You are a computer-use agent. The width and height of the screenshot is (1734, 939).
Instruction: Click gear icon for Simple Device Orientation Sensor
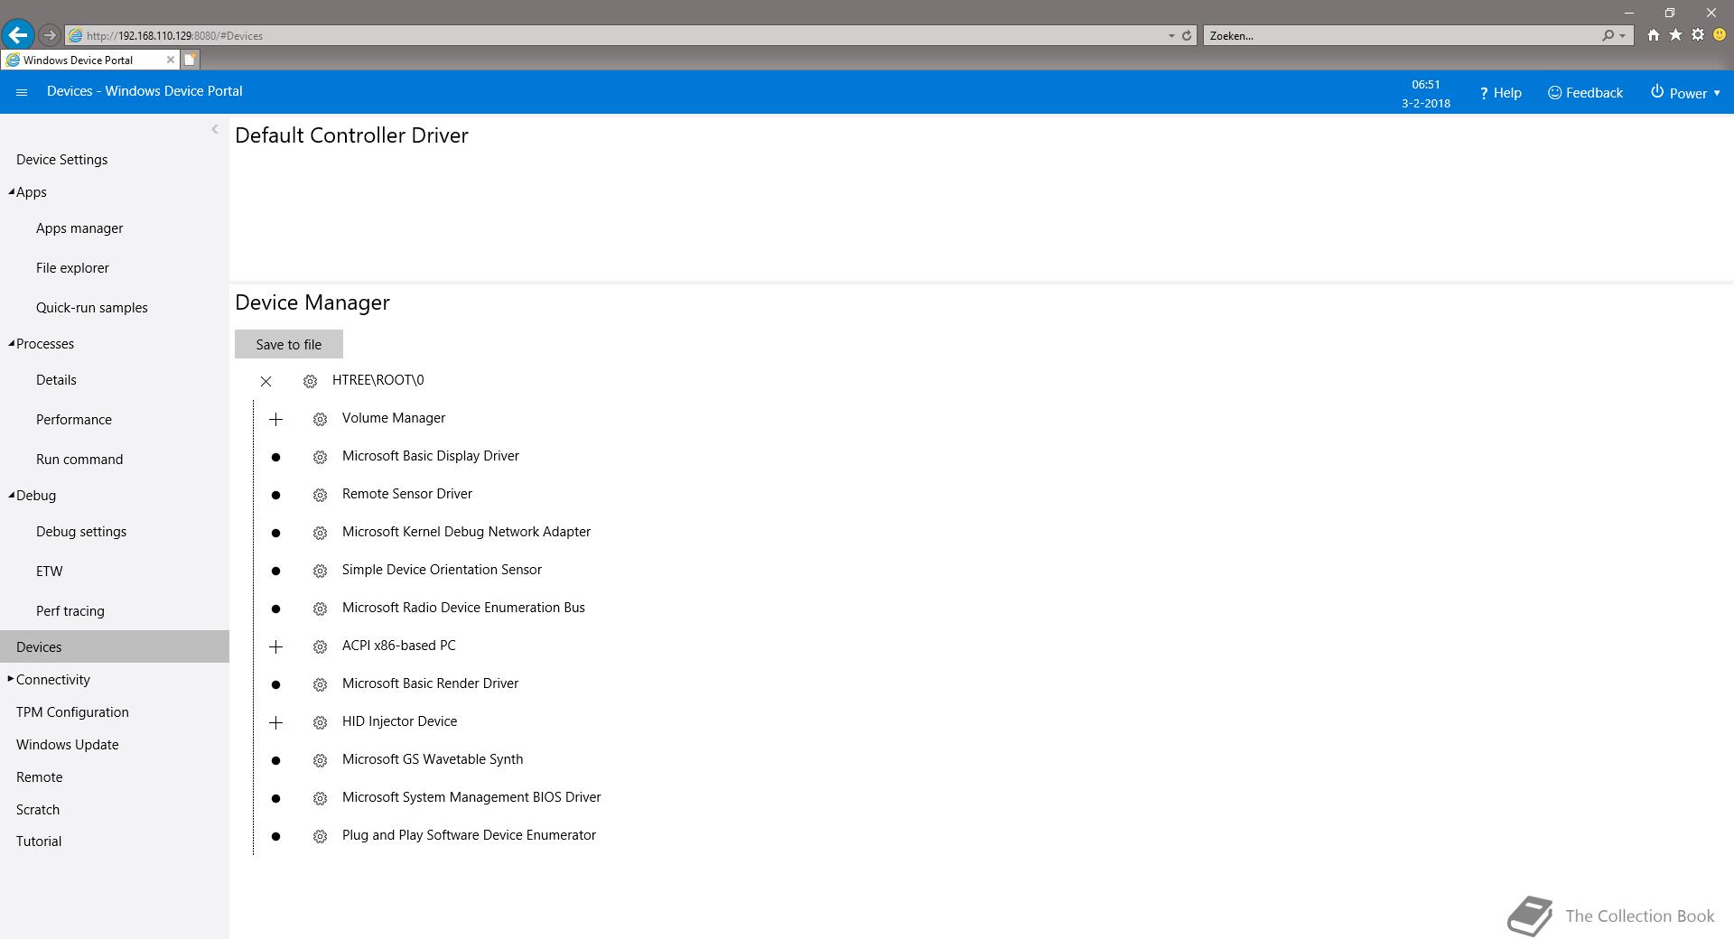tap(320, 571)
